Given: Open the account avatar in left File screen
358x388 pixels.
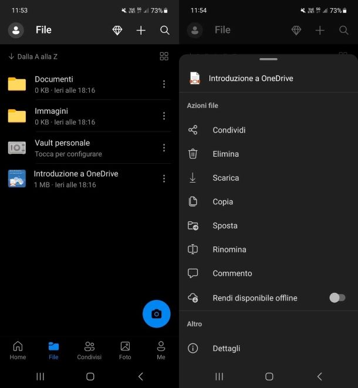Looking at the screenshot, I should pos(16,30).
